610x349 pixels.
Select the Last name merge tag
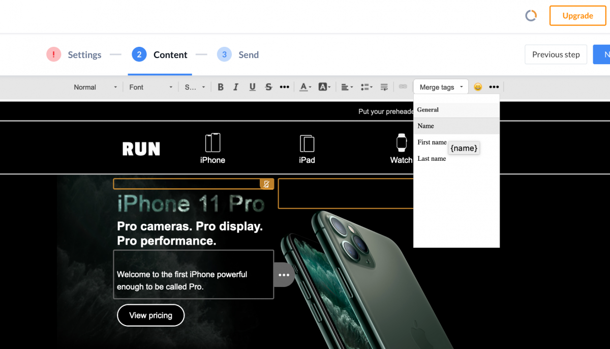[456, 159]
